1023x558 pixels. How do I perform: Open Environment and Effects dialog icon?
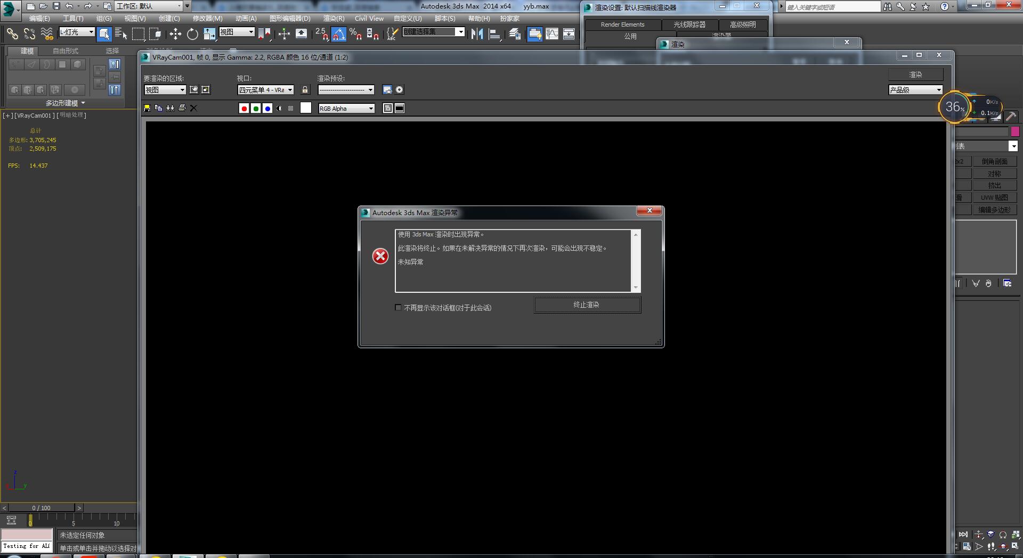coord(399,90)
